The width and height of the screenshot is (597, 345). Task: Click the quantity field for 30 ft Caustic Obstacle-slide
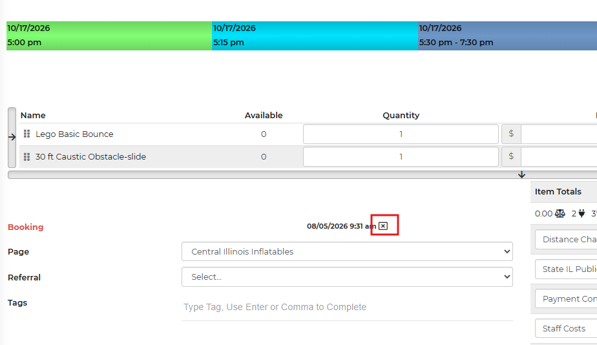click(401, 156)
